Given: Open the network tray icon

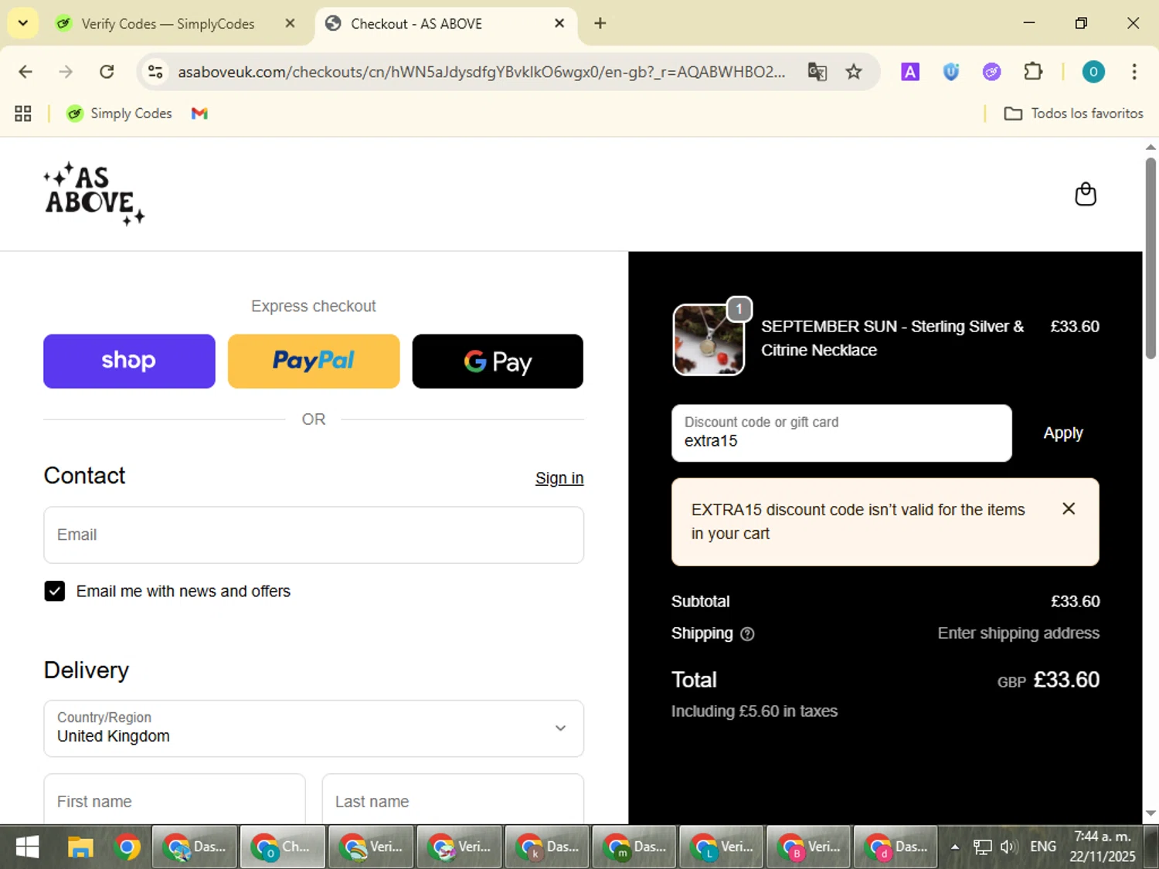Looking at the screenshot, I should tap(982, 847).
